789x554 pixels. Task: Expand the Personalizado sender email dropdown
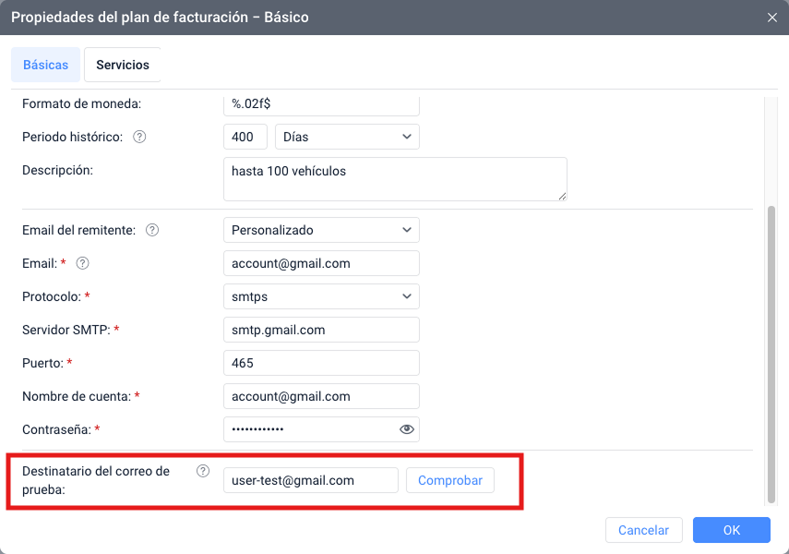coord(321,230)
